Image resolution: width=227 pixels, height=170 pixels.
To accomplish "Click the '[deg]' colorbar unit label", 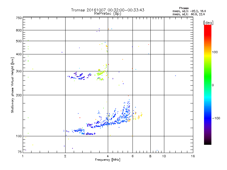I will coord(208,23).
